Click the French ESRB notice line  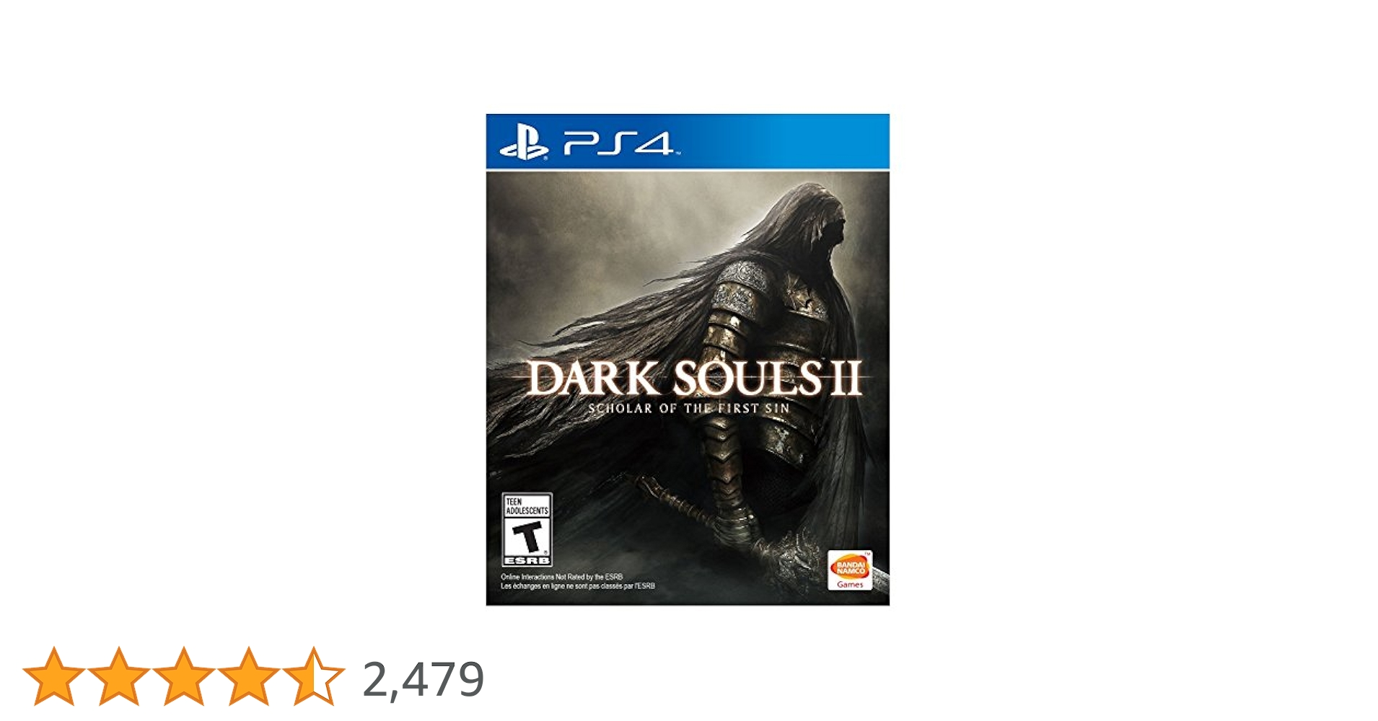(578, 586)
